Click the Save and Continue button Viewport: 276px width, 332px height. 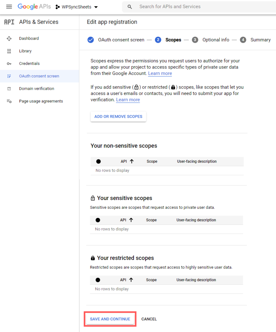click(110, 319)
